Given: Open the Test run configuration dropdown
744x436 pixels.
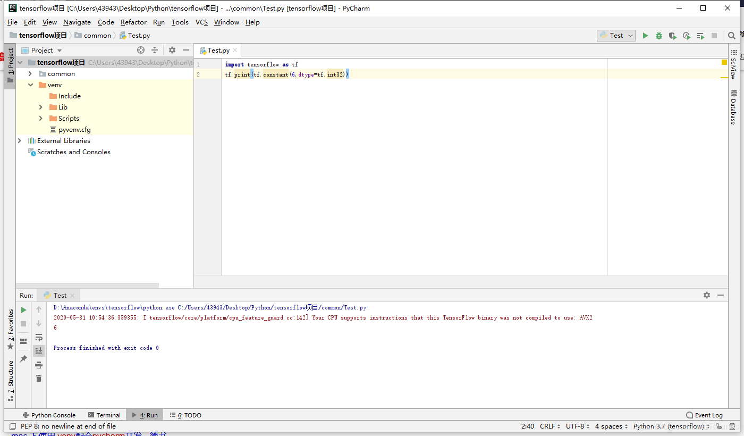Looking at the screenshot, I should pos(616,36).
